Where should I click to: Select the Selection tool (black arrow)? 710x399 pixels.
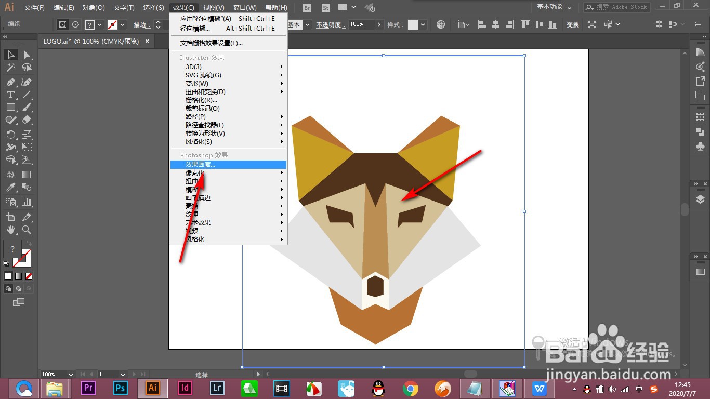coord(11,55)
